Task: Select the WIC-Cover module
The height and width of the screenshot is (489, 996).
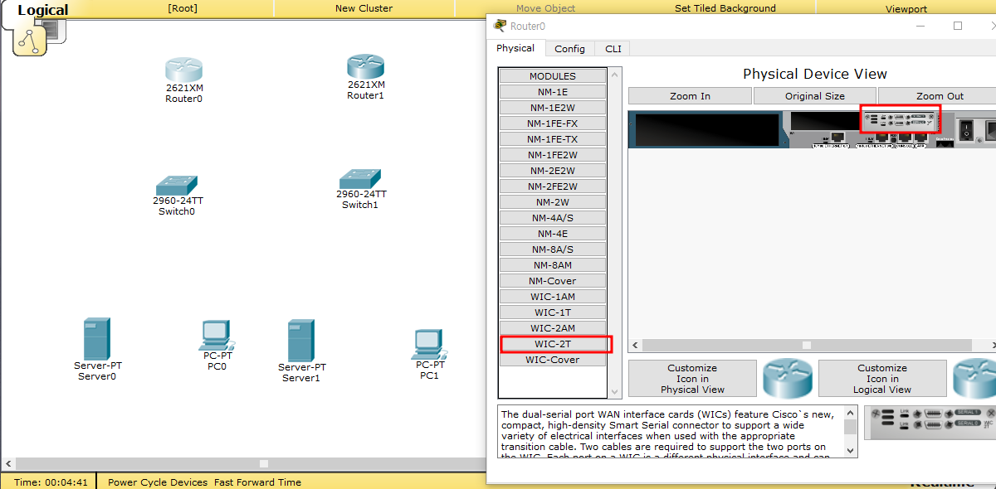Action: [553, 360]
